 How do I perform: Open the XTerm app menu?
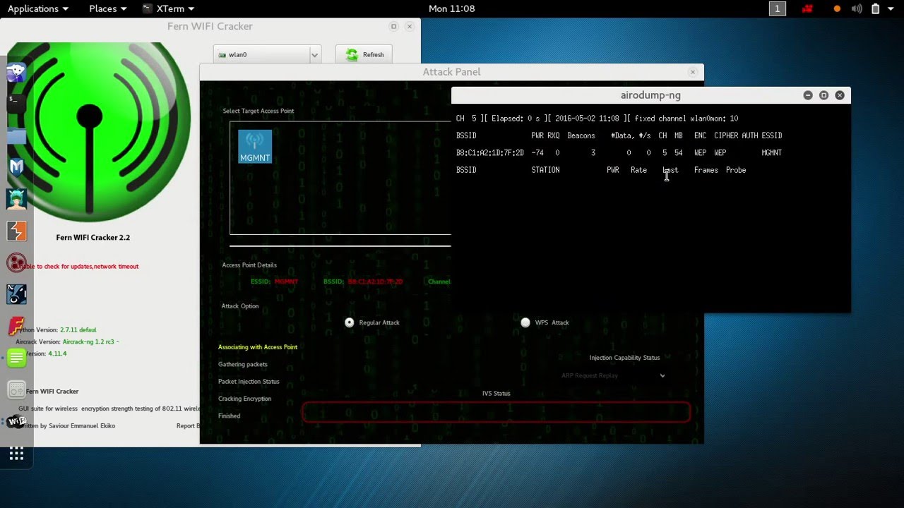[169, 8]
